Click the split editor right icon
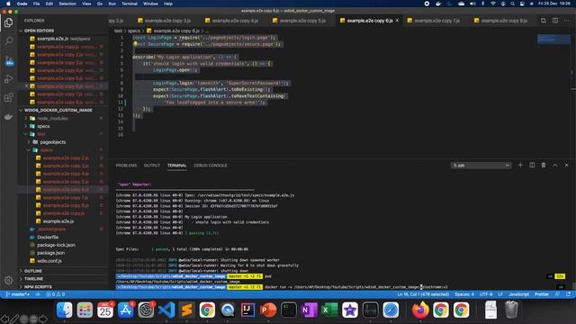The height and width of the screenshot is (324, 576). (x=555, y=21)
